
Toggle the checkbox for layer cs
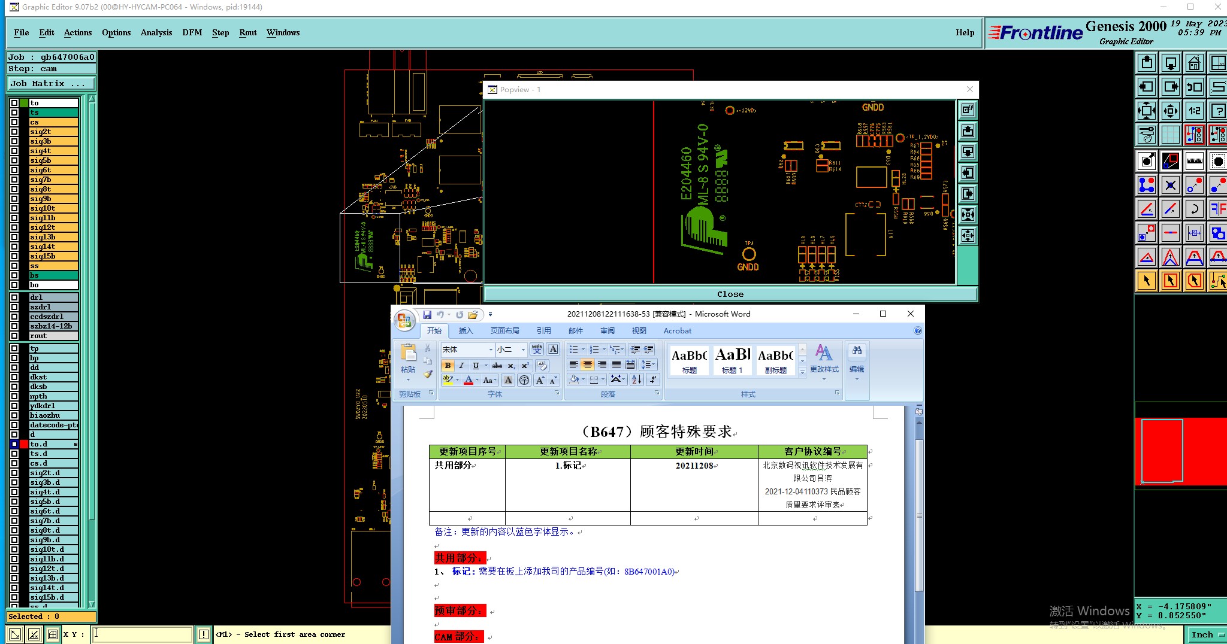pos(14,122)
